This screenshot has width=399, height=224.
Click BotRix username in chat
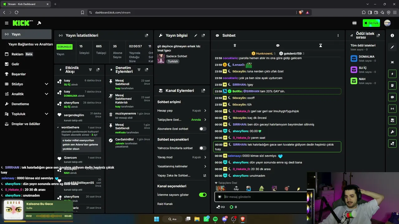[x=237, y=91]
